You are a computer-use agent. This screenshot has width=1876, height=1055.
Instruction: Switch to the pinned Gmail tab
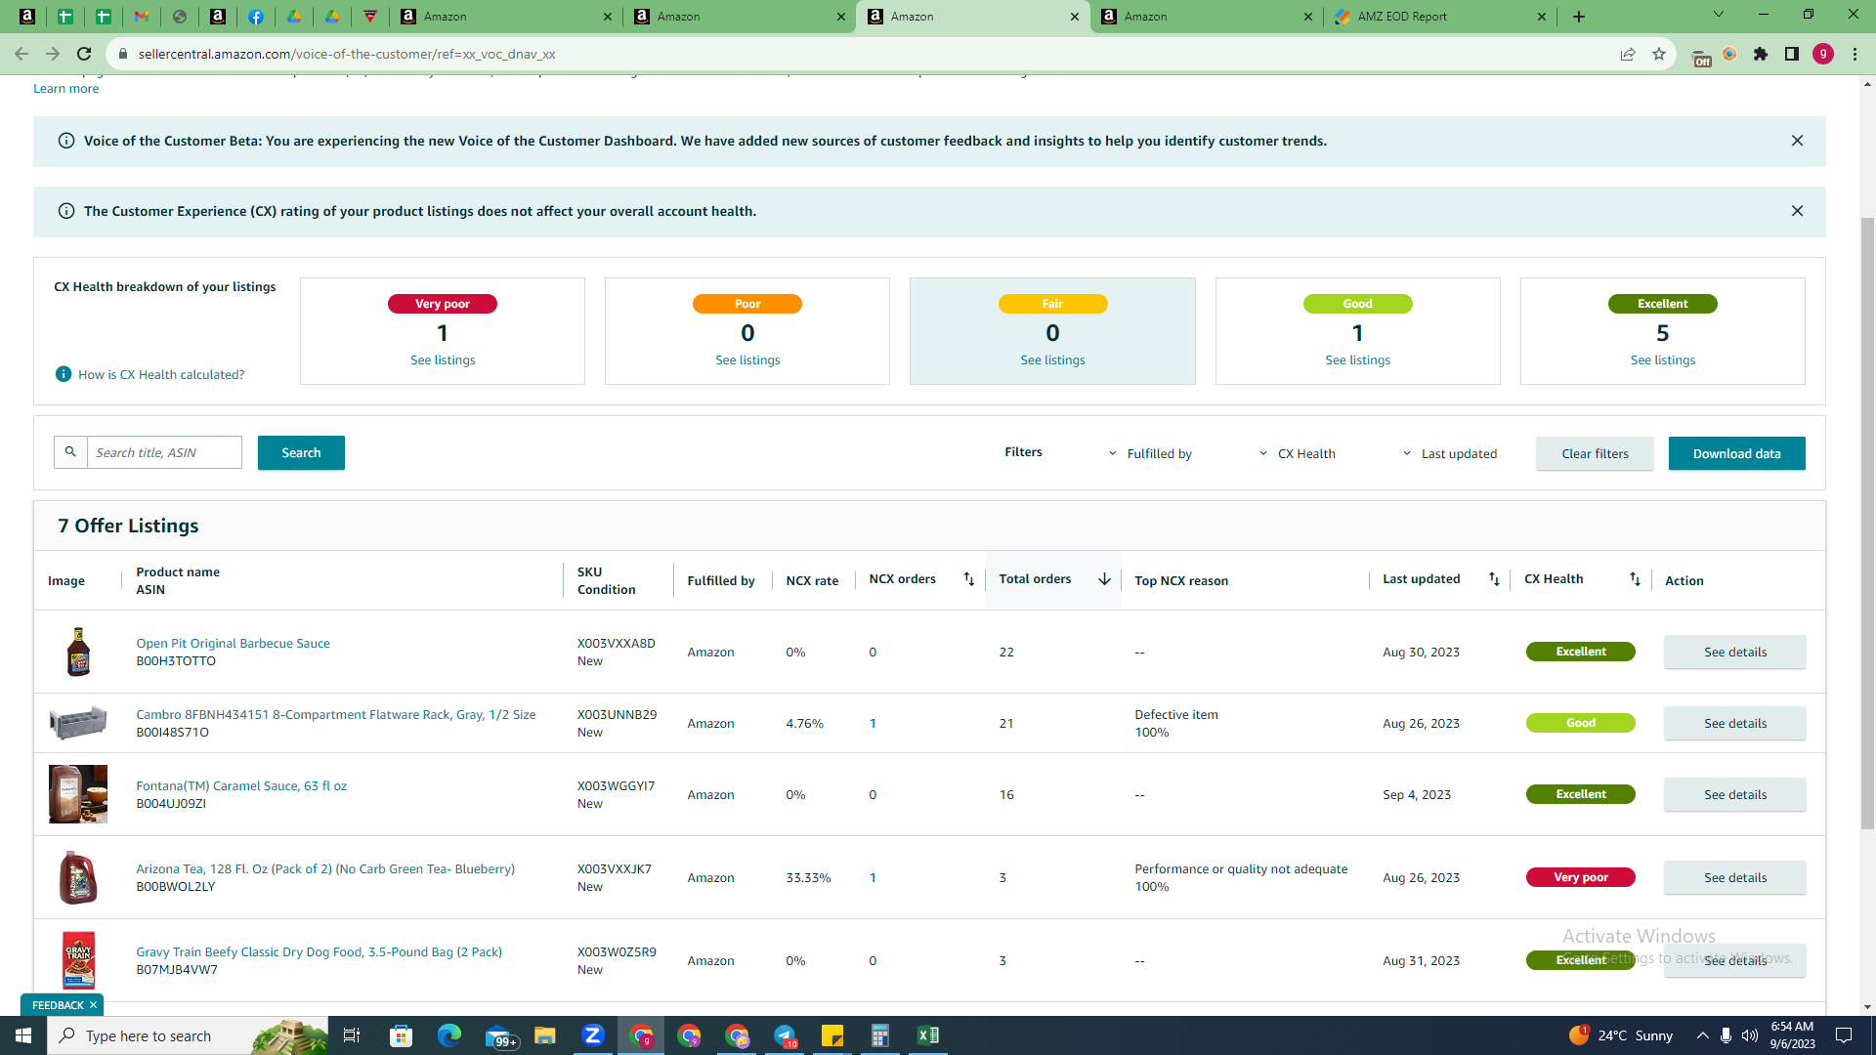click(x=142, y=17)
